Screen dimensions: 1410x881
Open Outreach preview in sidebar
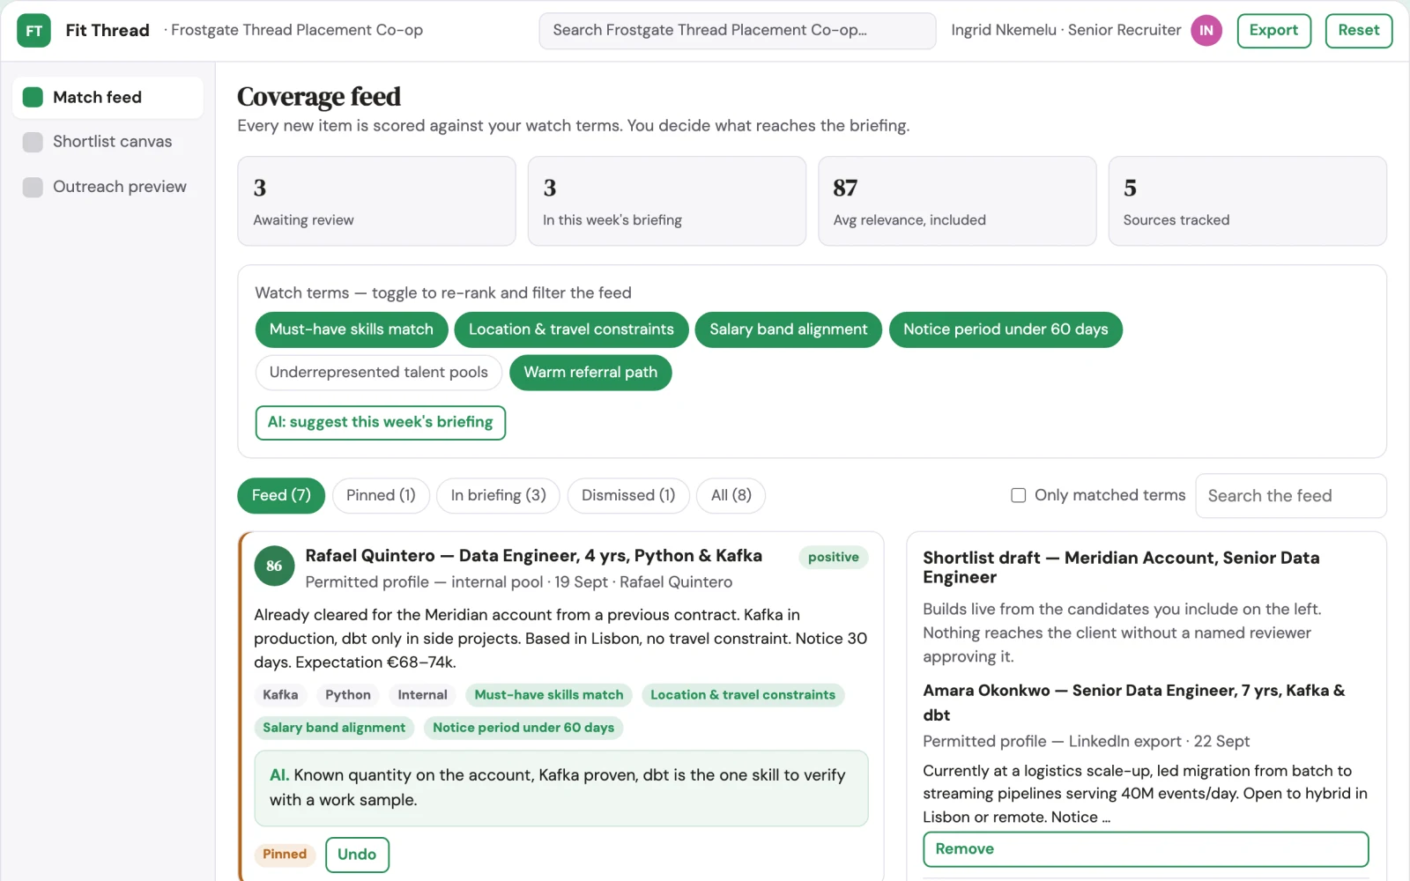pyautogui.click(x=108, y=187)
